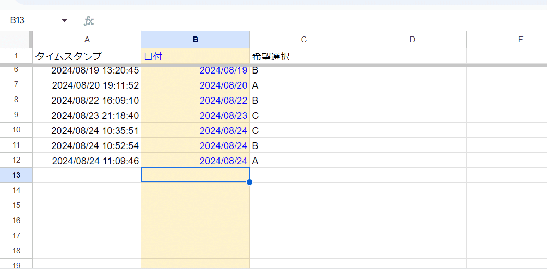547x269 pixels.
Task: Select column E header
Action: [507, 40]
